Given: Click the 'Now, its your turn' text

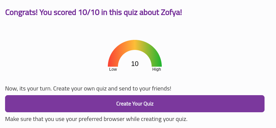Looking at the screenshot, I should (28, 88).
